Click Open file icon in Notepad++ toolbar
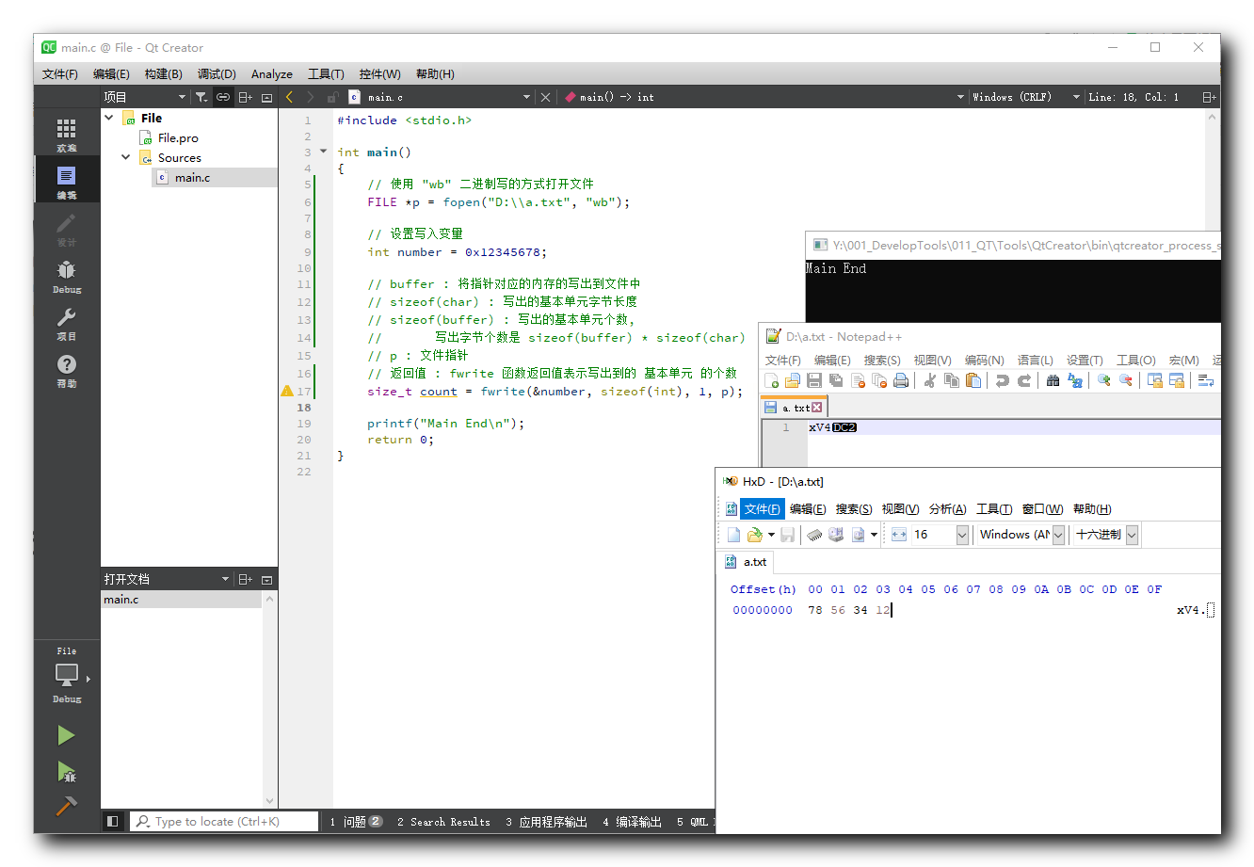 coord(793,380)
